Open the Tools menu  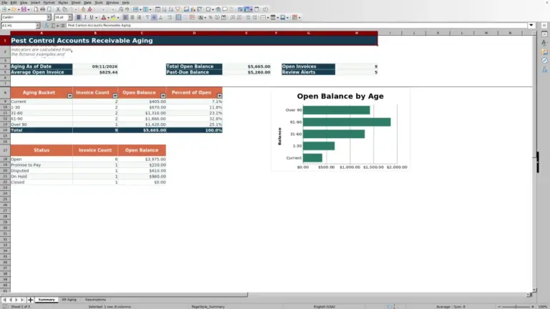click(99, 2)
